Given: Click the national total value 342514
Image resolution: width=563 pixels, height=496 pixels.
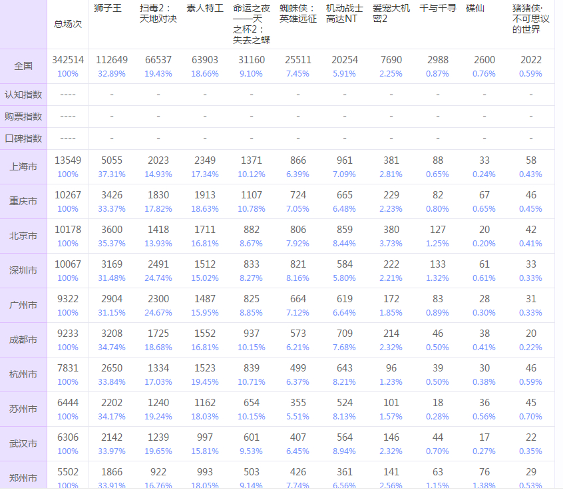Looking at the screenshot, I should click(68, 60).
